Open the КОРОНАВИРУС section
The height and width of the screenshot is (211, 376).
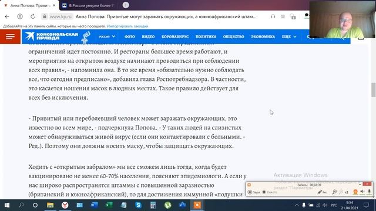pos(175,36)
